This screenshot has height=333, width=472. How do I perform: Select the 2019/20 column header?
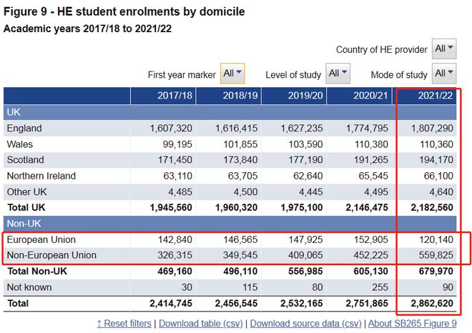point(294,96)
